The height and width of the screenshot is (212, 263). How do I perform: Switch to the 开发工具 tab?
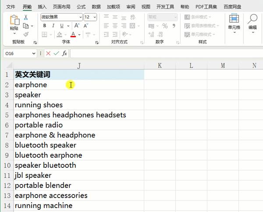(x=165, y=7)
